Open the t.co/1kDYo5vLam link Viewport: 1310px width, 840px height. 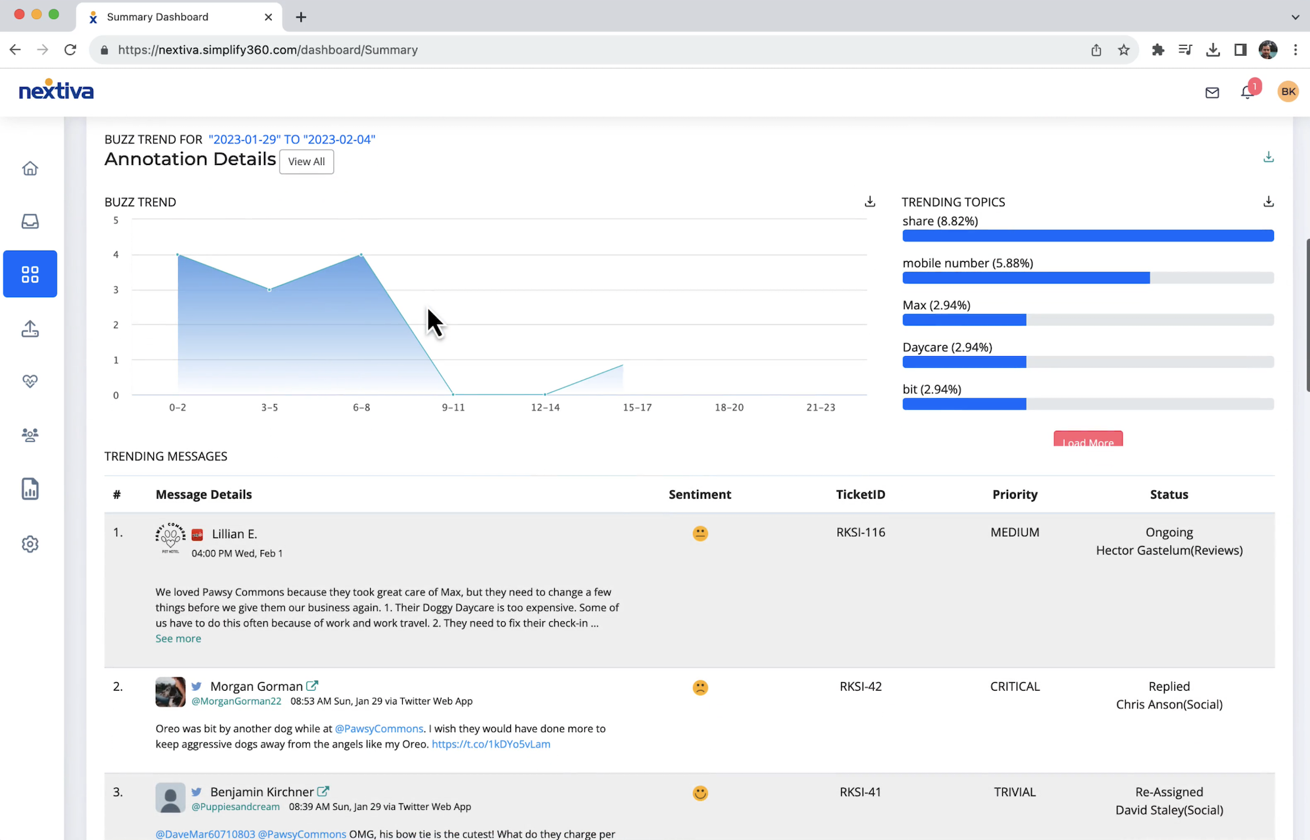tap(491, 744)
